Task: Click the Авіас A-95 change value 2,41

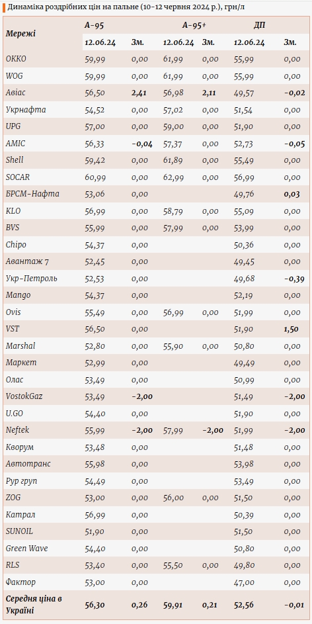Action: point(139,93)
